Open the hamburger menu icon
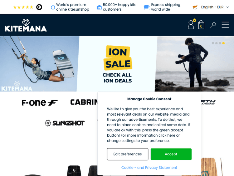 click(x=225, y=25)
